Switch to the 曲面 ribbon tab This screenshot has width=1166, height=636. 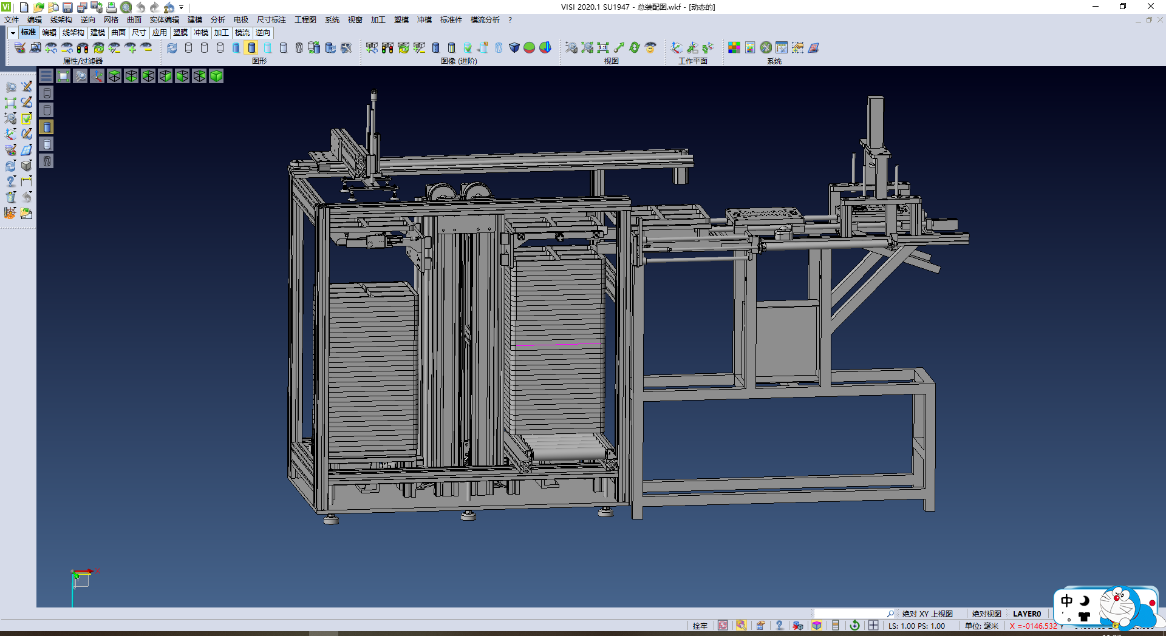pyautogui.click(x=118, y=33)
